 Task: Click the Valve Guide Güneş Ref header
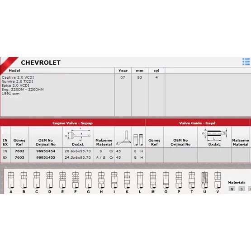154,142
